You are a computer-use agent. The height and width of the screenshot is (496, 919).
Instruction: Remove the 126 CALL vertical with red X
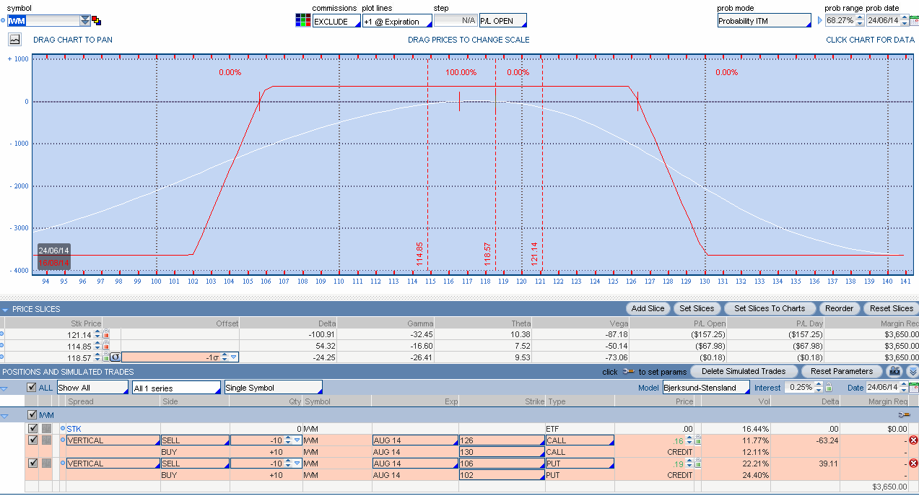pyautogui.click(x=913, y=440)
